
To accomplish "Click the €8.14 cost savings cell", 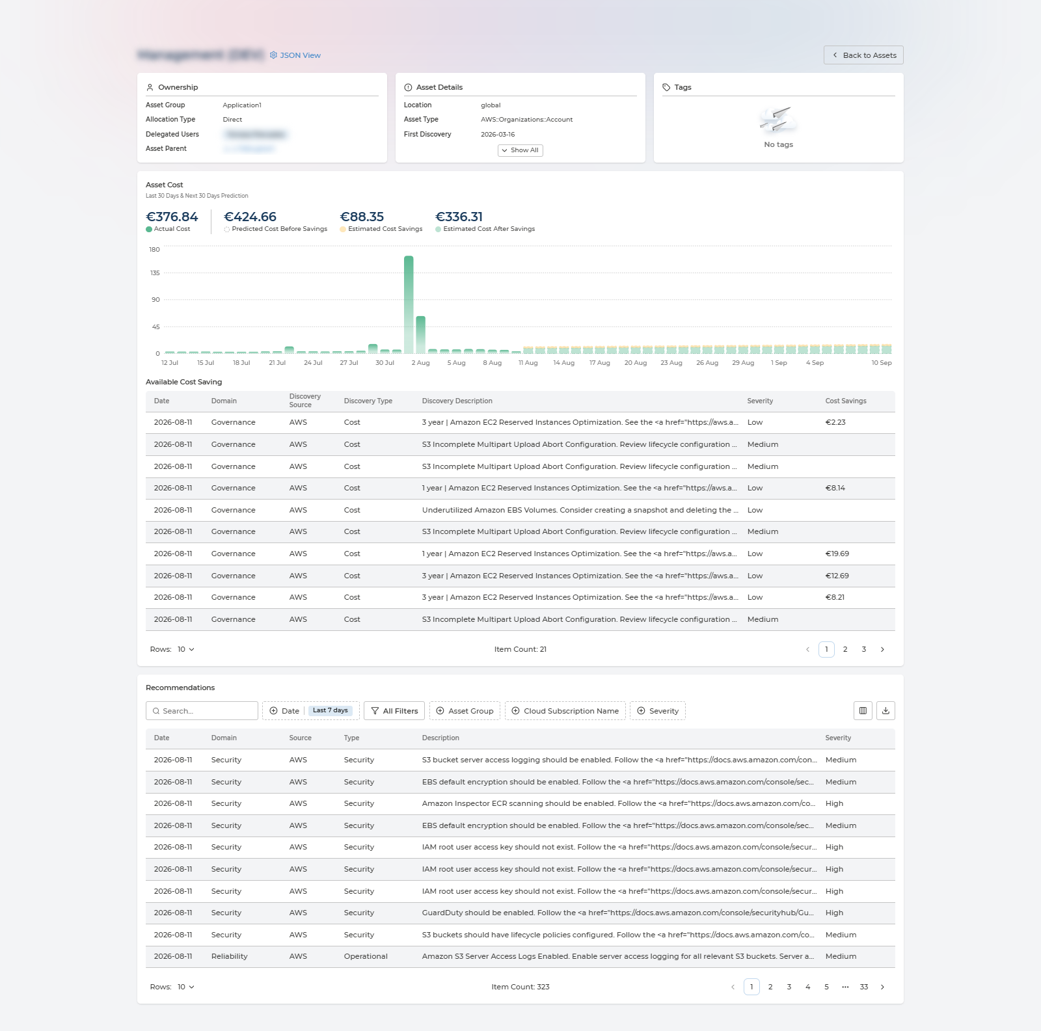I will point(835,489).
